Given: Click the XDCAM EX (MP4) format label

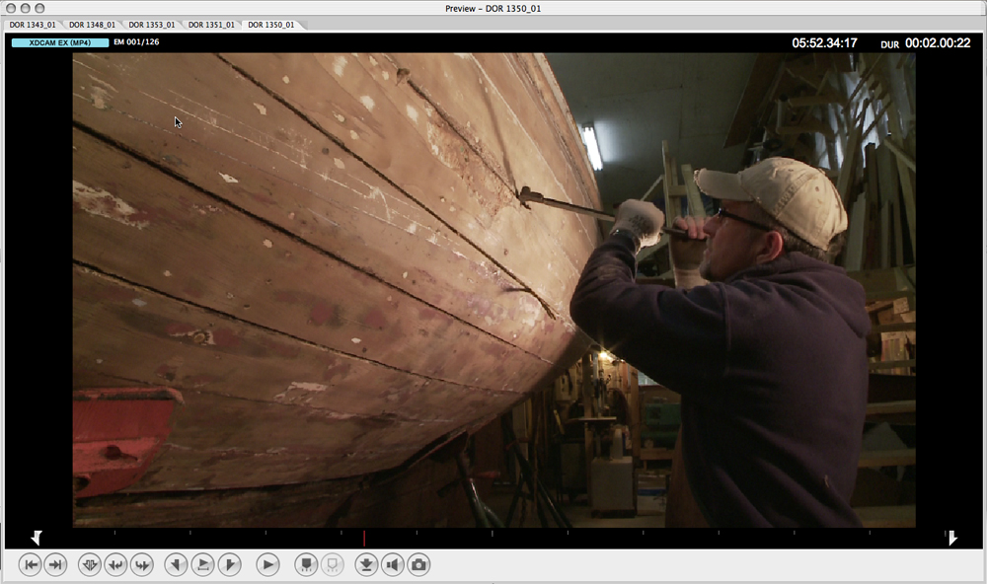Looking at the screenshot, I should [x=59, y=42].
